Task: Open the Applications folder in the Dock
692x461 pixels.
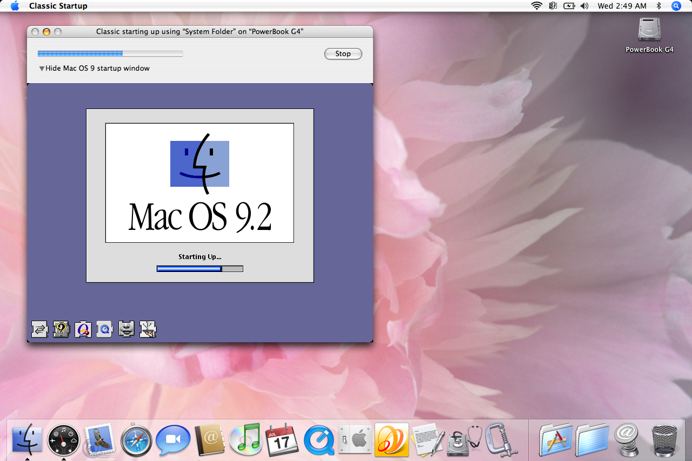Action: coord(555,440)
